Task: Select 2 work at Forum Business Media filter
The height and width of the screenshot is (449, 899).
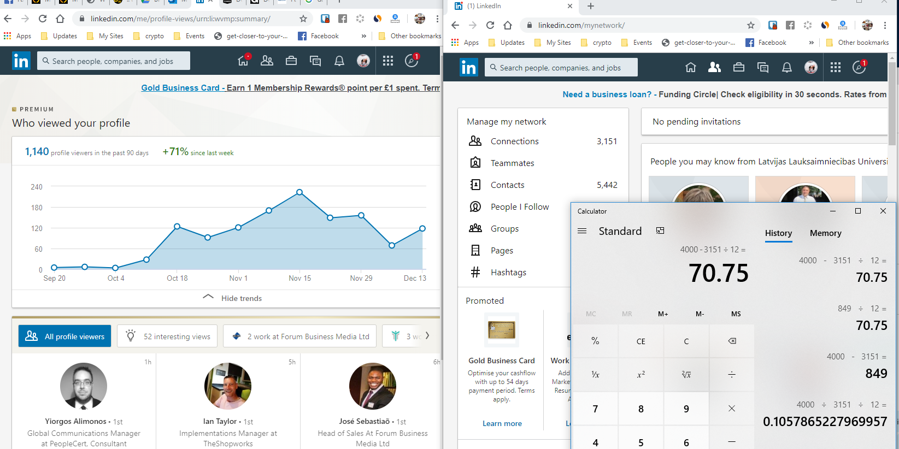Action: (x=299, y=336)
